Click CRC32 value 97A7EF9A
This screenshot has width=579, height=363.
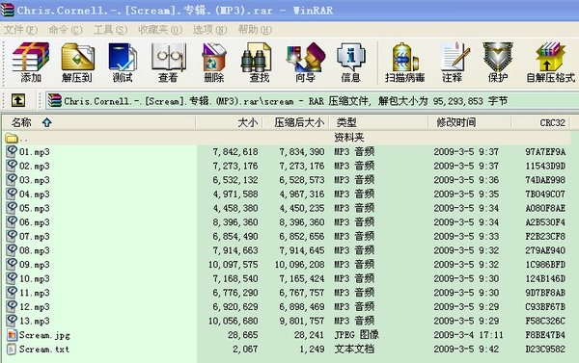545,151
